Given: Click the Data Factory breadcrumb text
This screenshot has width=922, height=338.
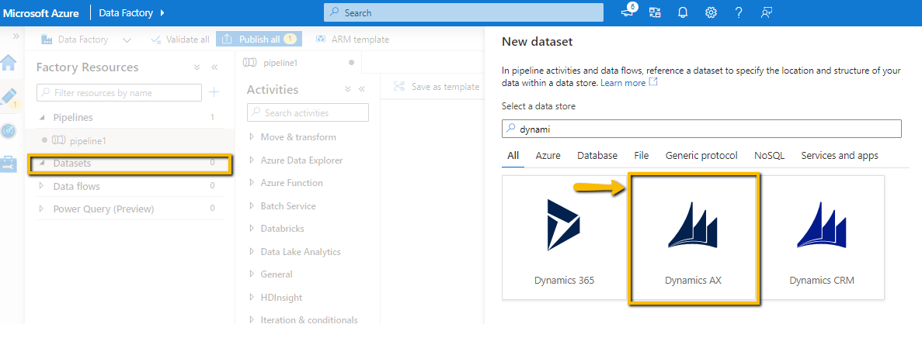Looking at the screenshot, I should [127, 12].
